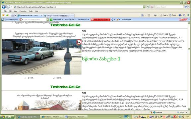This screenshot has width=191, height=119.
Task: Switch to the second Internet Explorer taskbar button
Action: pos(52,117)
